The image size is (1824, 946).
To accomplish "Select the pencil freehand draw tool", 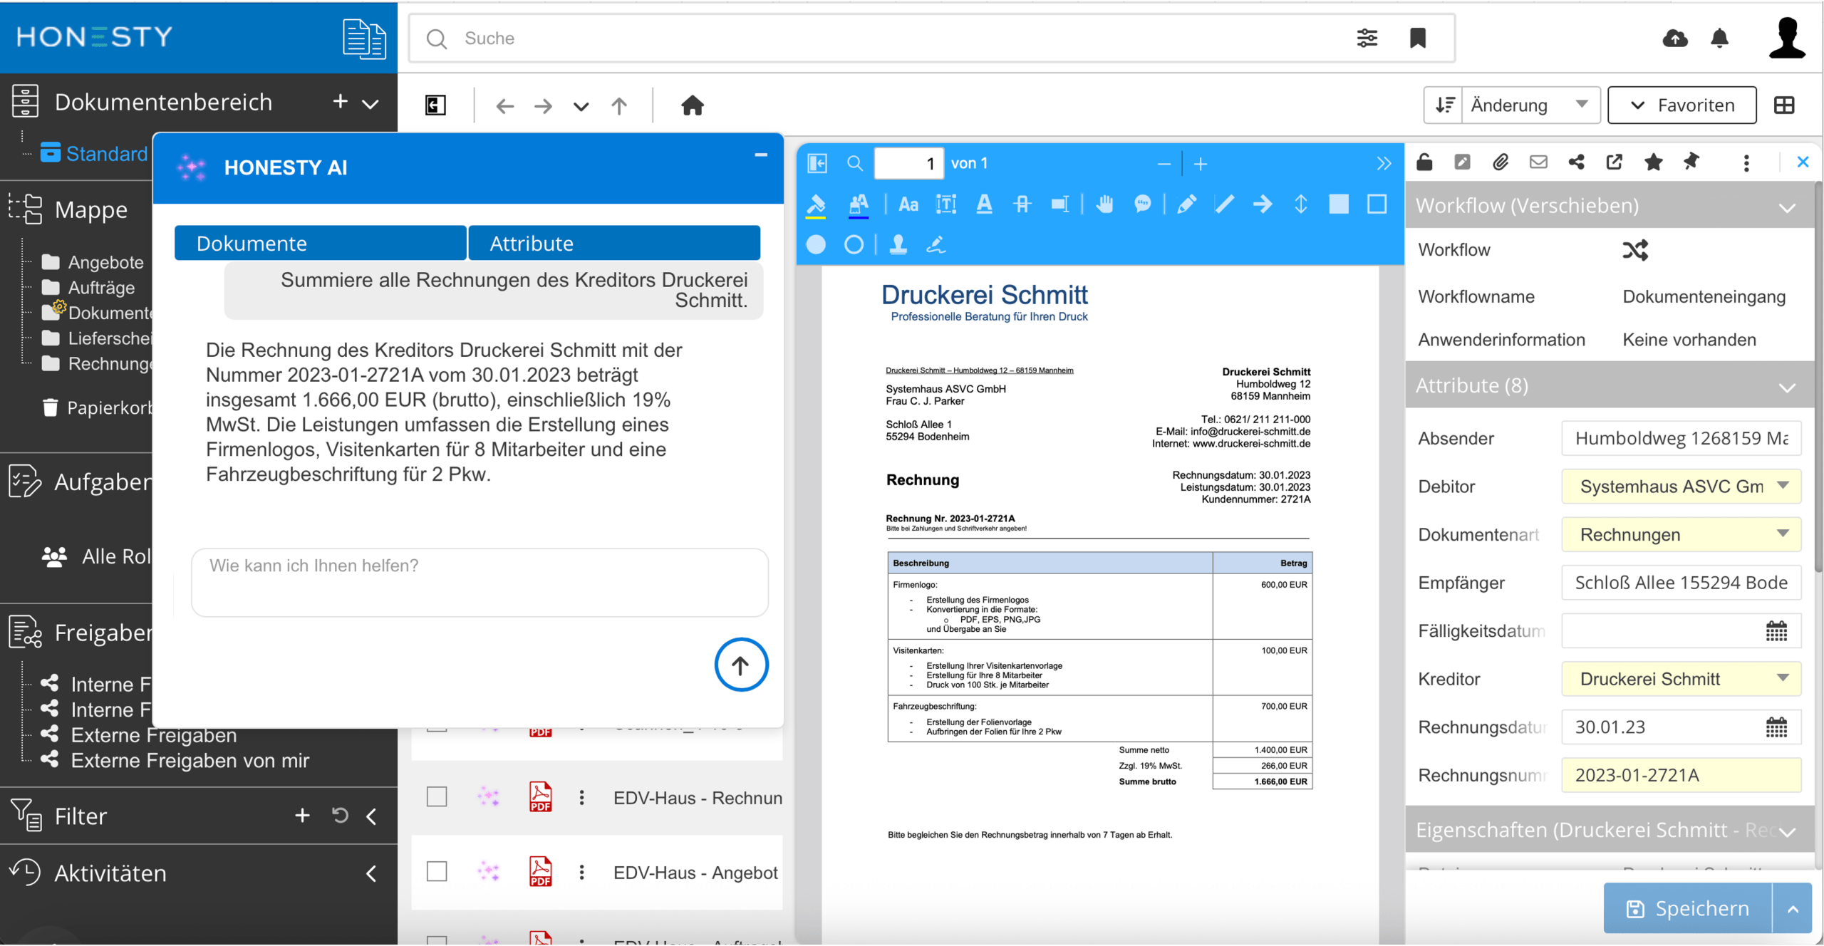I will 1187,205.
